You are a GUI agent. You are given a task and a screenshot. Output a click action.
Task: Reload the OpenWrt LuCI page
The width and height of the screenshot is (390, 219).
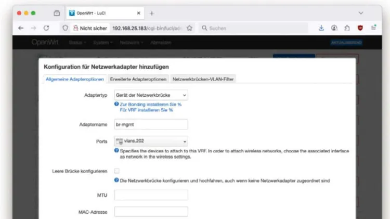point(46,28)
